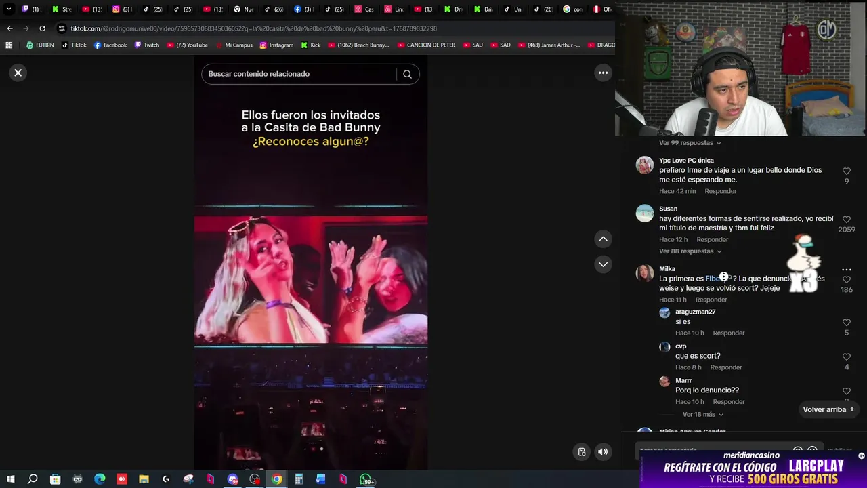Open WhatsApp from taskbar
This screenshot has height=488, width=867.
366,480
